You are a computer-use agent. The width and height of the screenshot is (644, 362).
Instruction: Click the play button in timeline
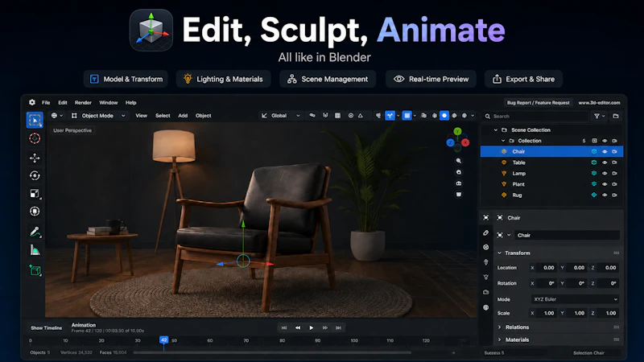(312, 328)
